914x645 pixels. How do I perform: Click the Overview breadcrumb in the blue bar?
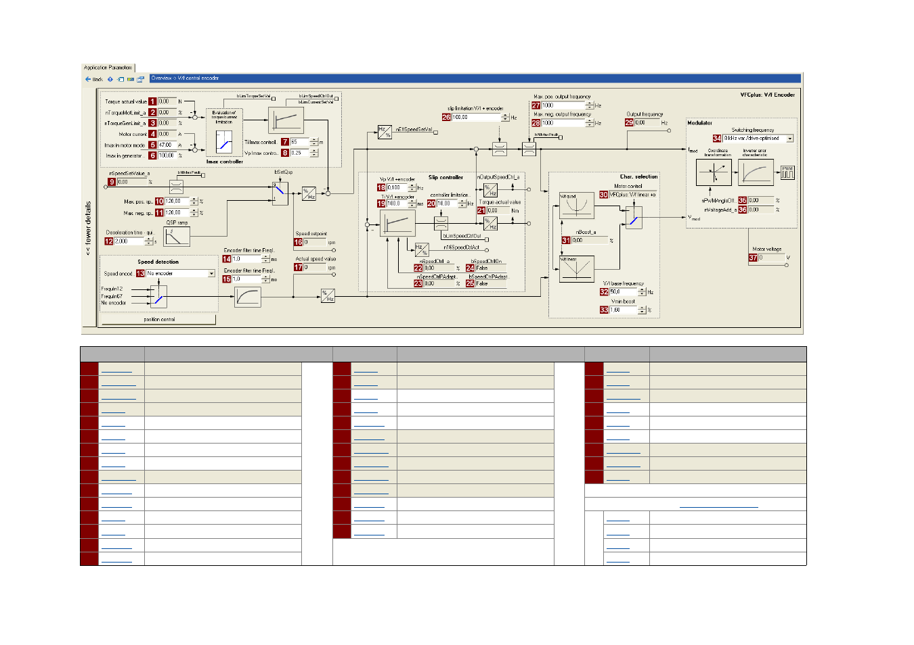click(x=162, y=78)
